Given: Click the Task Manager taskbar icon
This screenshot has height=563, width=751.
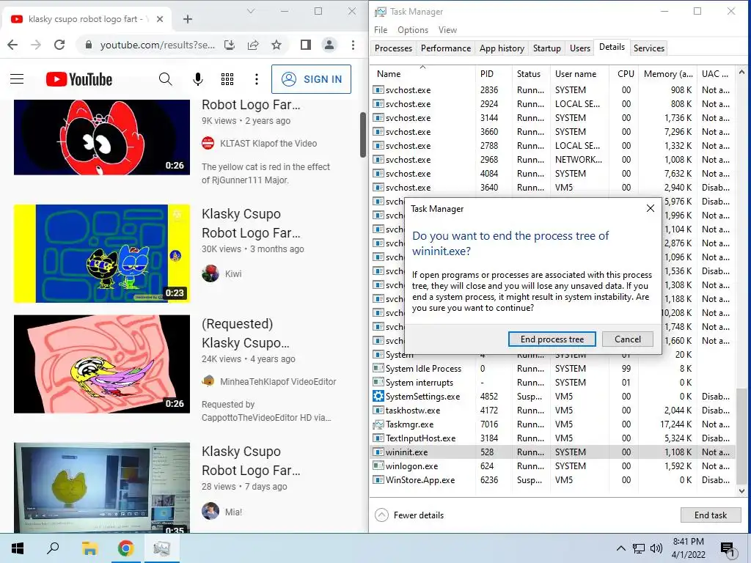Looking at the screenshot, I should pyautogui.click(x=161, y=548).
